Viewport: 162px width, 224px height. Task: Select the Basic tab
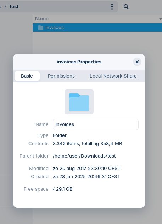[x=27, y=76]
